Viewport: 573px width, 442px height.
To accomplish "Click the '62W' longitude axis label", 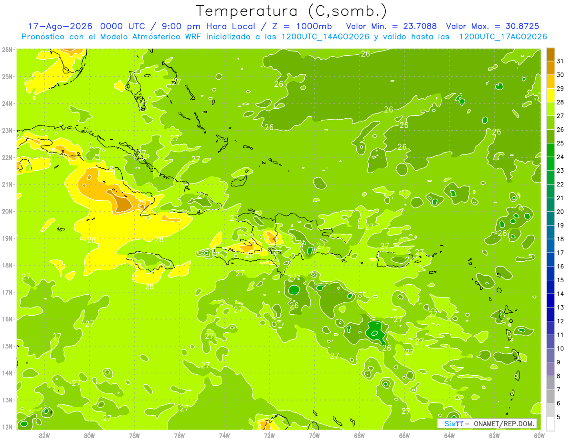I will pyautogui.click(x=494, y=435).
